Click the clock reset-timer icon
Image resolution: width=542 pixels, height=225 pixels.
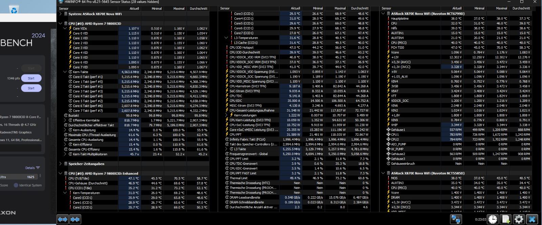tap(493, 219)
